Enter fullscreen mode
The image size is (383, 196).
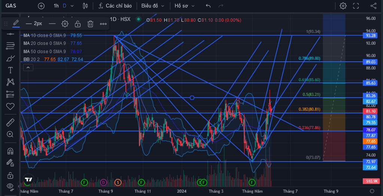pos(356,6)
